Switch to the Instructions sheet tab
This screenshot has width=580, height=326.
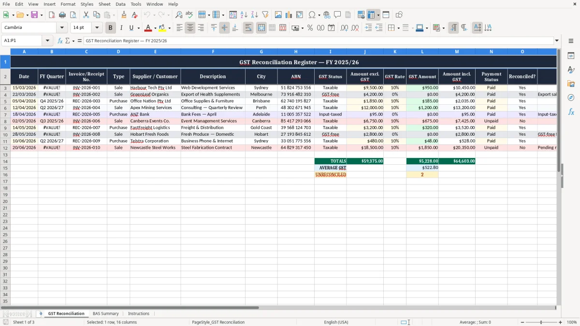click(x=139, y=313)
